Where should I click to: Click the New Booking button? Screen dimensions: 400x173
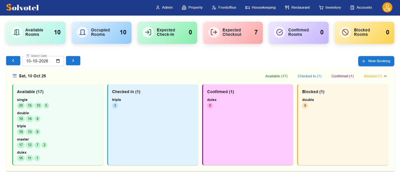click(376, 61)
